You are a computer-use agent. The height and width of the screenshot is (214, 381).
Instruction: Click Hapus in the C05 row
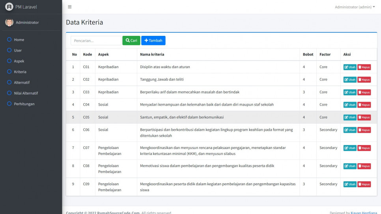pyautogui.click(x=364, y=117)
